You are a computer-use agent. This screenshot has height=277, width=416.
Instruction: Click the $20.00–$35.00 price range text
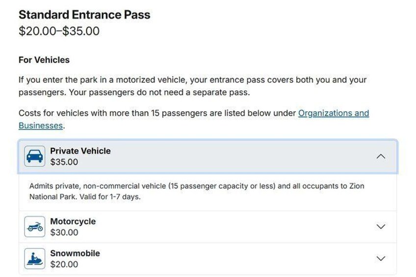pos(59,31)
